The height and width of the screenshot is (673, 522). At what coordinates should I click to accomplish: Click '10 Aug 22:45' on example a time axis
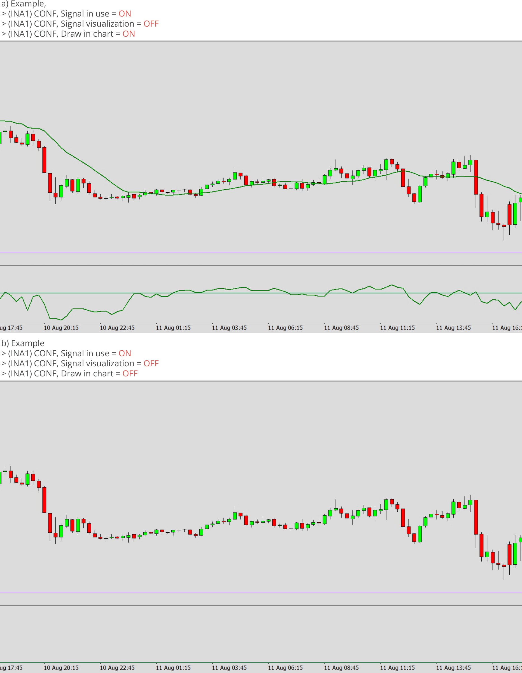pyautogui.click(x=117, y=328)
